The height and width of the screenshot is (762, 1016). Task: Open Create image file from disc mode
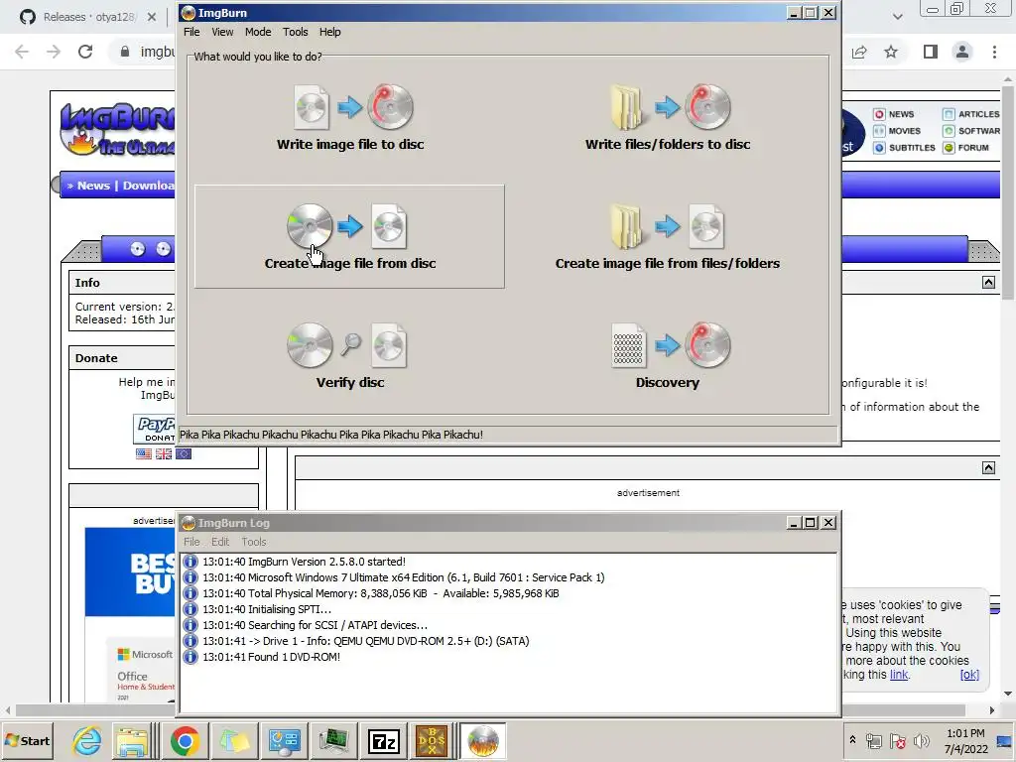click(349, 236)
